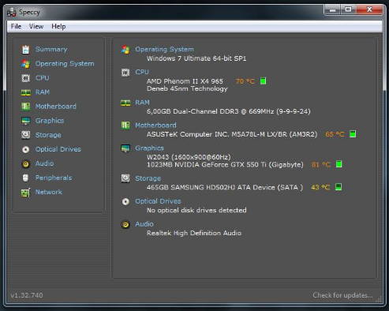The image size is (389, 311).
Task: Click the RAM stick icon in sidebar
Action: coord(26,92)
